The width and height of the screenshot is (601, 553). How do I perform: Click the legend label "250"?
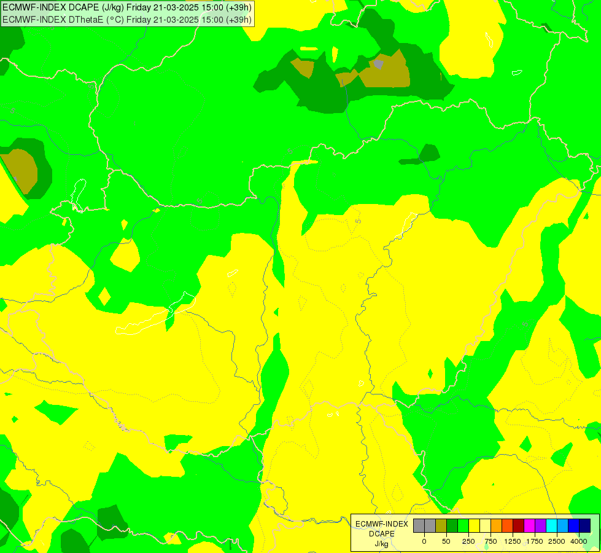click(x=468, y=541)
